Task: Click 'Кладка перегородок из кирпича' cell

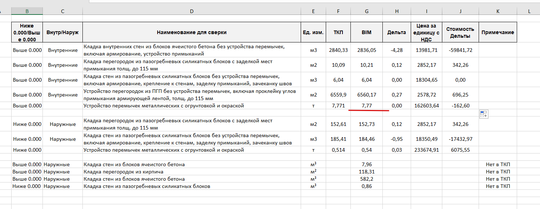Action: (192, 172)
